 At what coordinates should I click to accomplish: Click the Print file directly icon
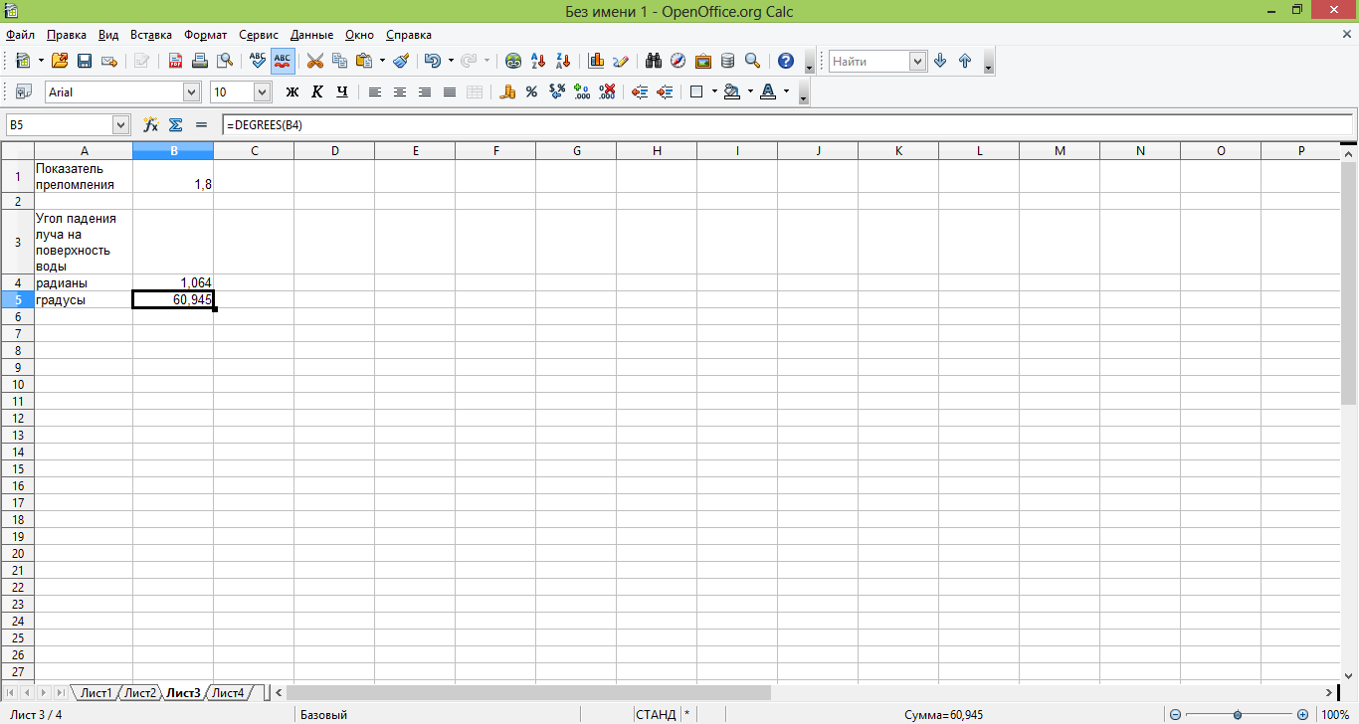(x=200, y=61)
